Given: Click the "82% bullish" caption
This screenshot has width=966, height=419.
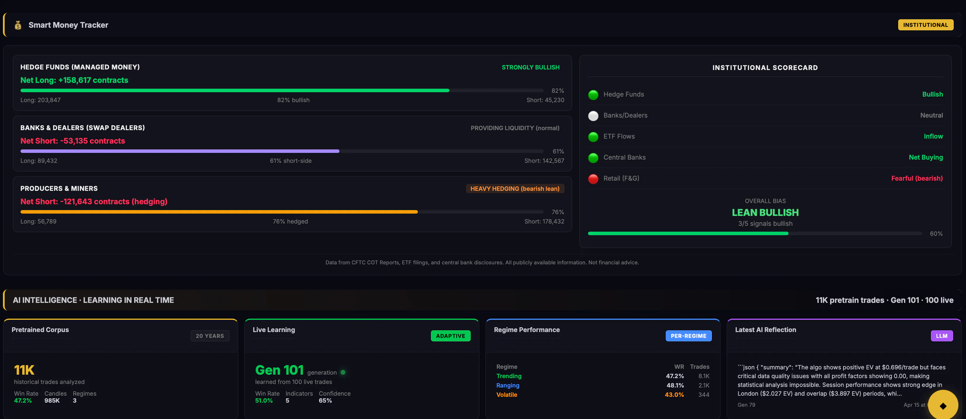Looking at the screenshot, I should [293, 100].
